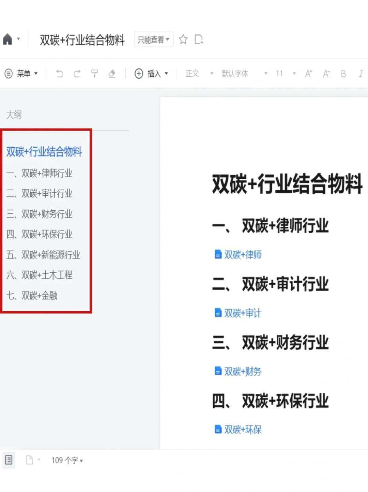368x492 pixels.
Task: Jump to outline item 六、双碳+土木工程
Action: click(39, 275)
